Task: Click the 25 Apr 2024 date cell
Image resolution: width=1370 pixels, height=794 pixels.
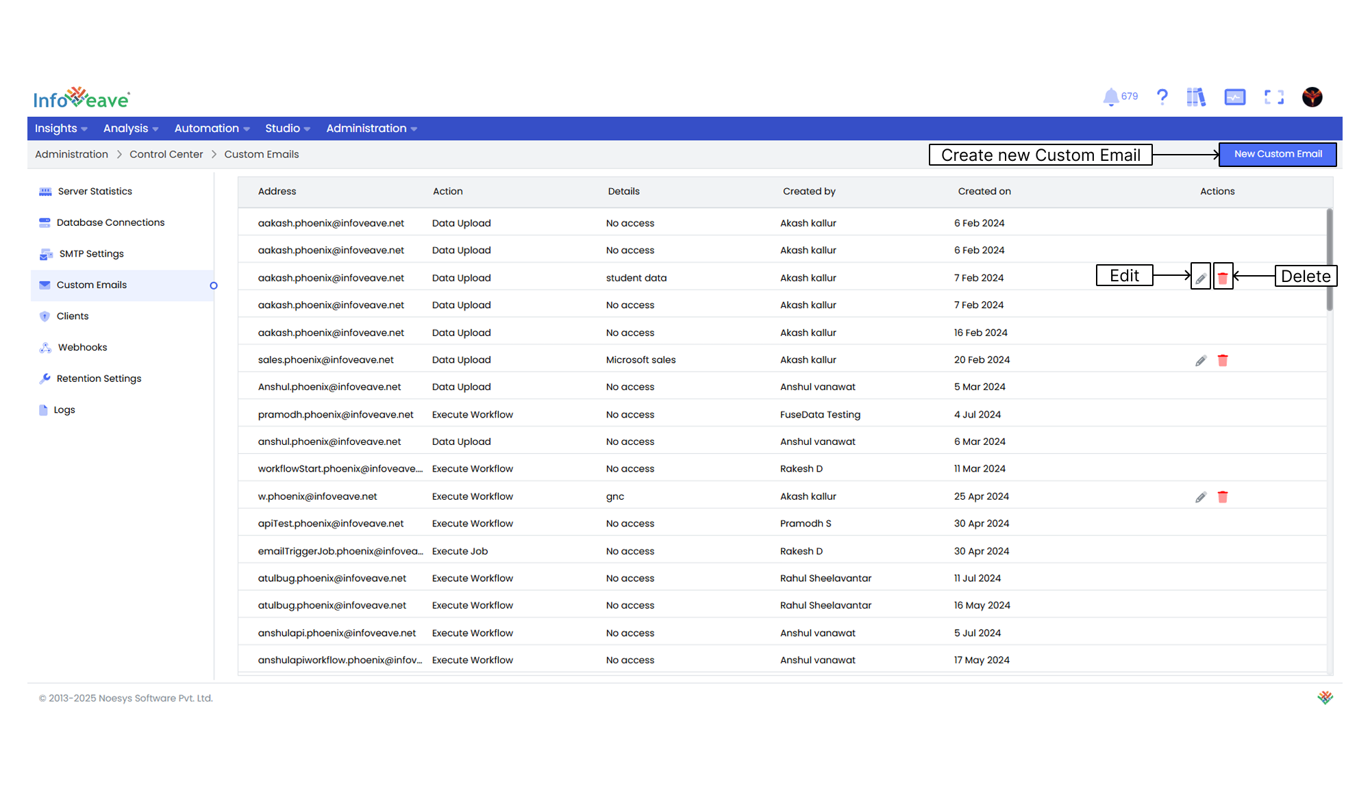Action: (x=981, y=497)
